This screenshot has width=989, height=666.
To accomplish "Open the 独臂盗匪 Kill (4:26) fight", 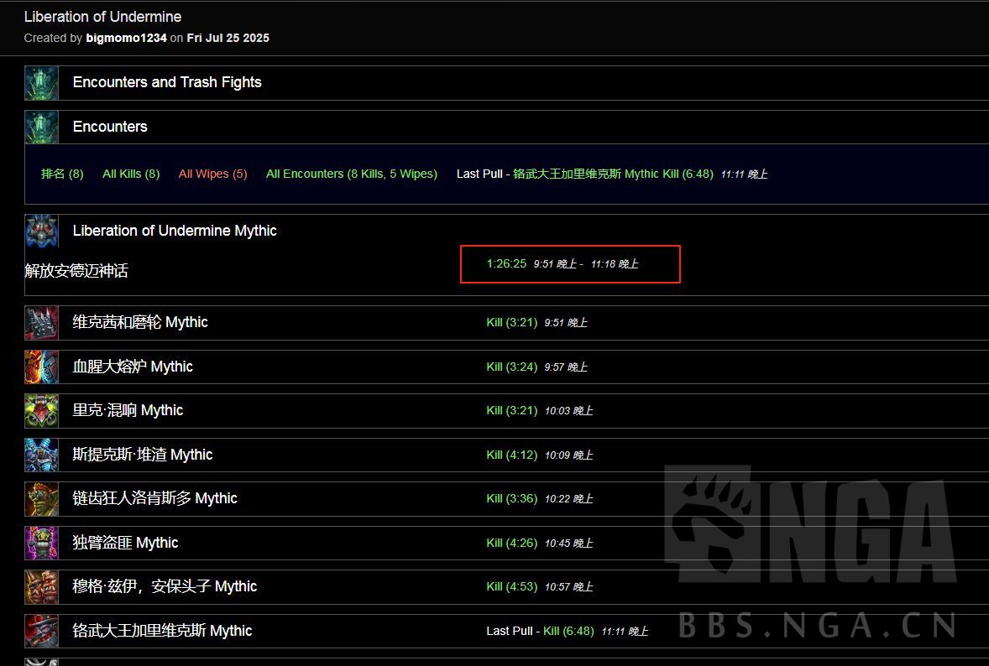I will click(x=511, y=544).
